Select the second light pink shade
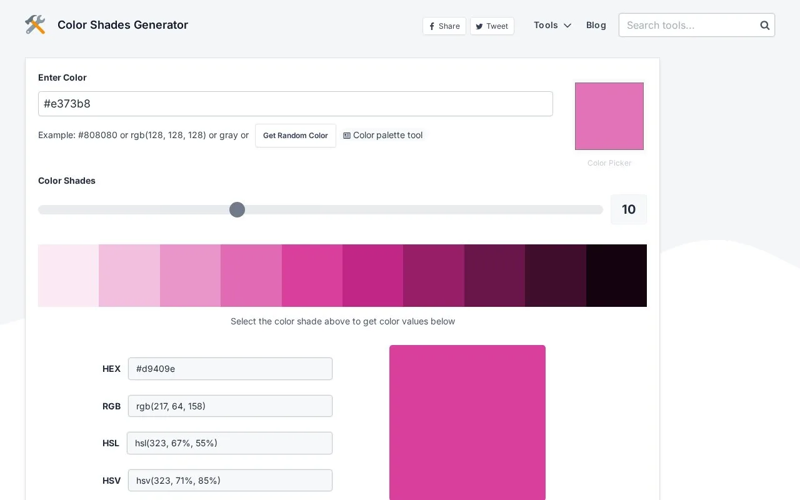 pyautogui.click(x=129, y=276)
